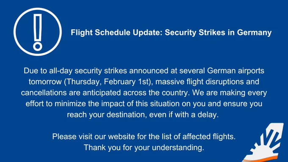288x162 pixels.
Task: Click the words 'German airports'
Action: [x=235, y=71]
